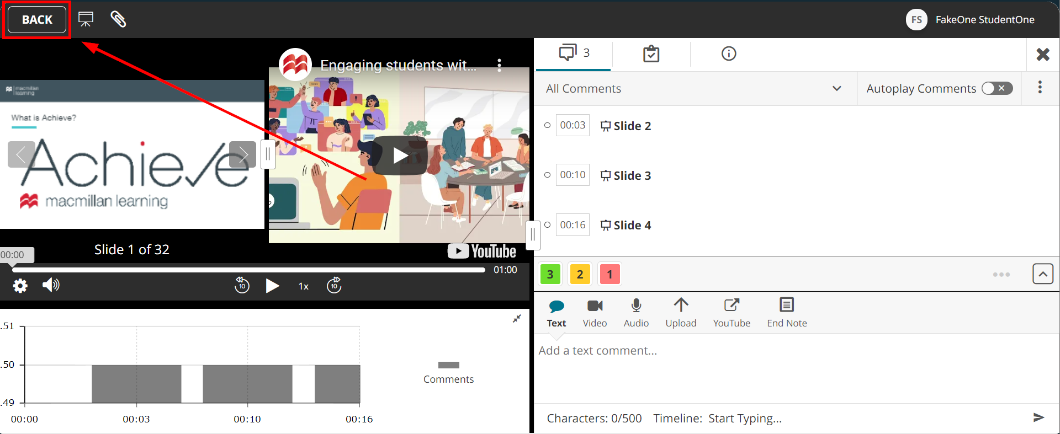Open the comments kebab options menu
Image resolution: width=1060 pixels, height=434 pixels.
1040,87
